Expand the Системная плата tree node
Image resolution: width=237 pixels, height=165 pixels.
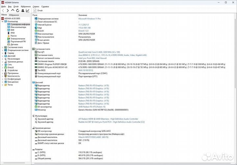[2, 47]
